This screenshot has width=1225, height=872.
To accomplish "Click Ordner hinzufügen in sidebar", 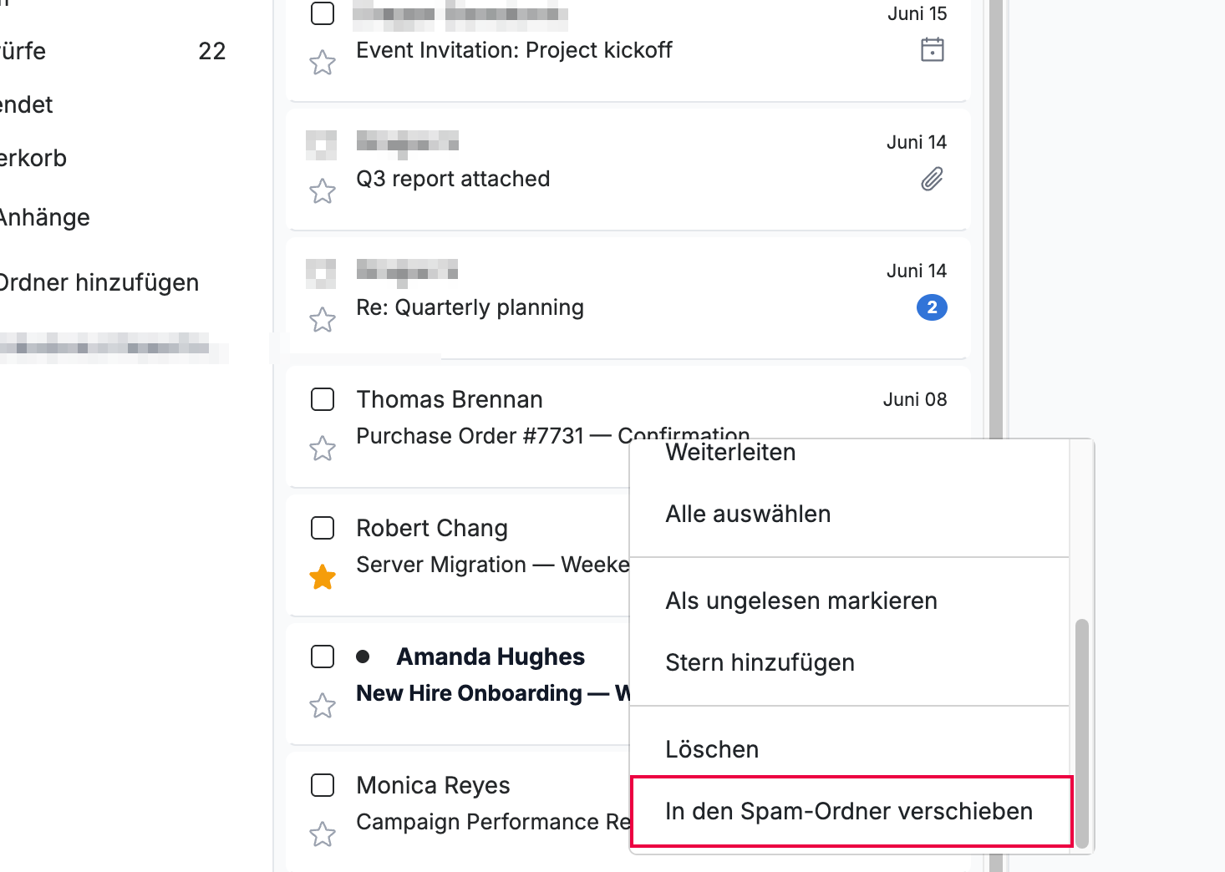I will tap(99, 282).
